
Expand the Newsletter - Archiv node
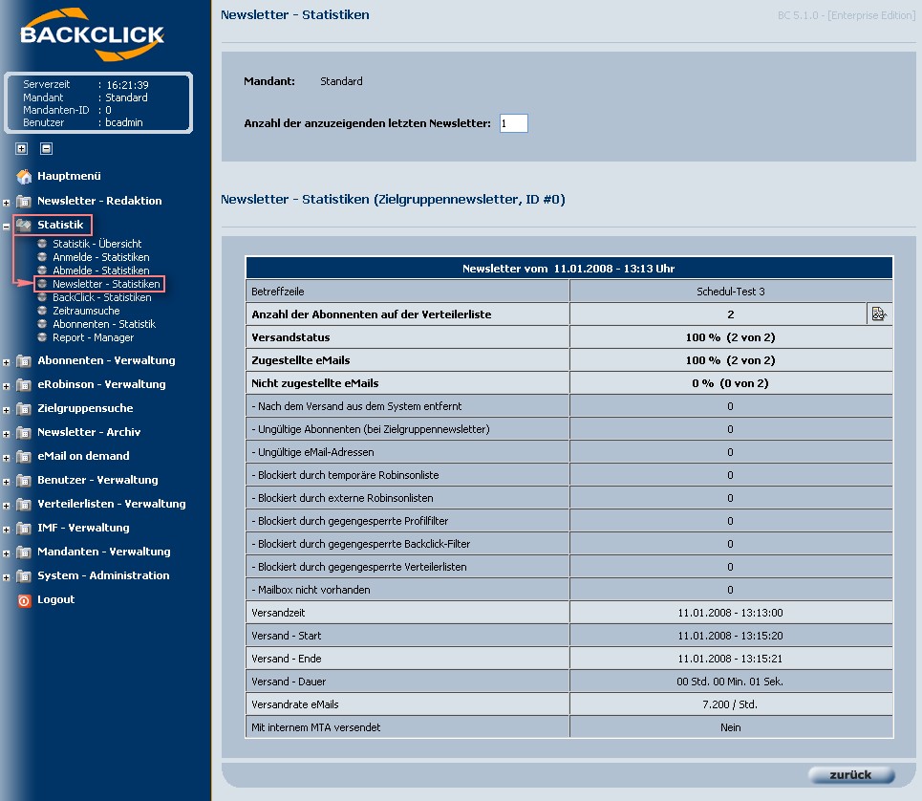point(6,434)
